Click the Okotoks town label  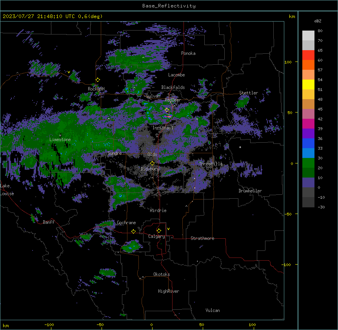point(162,274)
